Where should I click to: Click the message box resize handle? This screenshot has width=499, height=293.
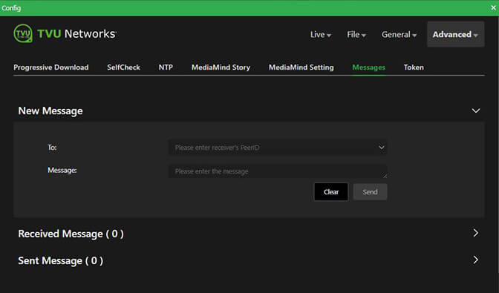coord(385,175)
